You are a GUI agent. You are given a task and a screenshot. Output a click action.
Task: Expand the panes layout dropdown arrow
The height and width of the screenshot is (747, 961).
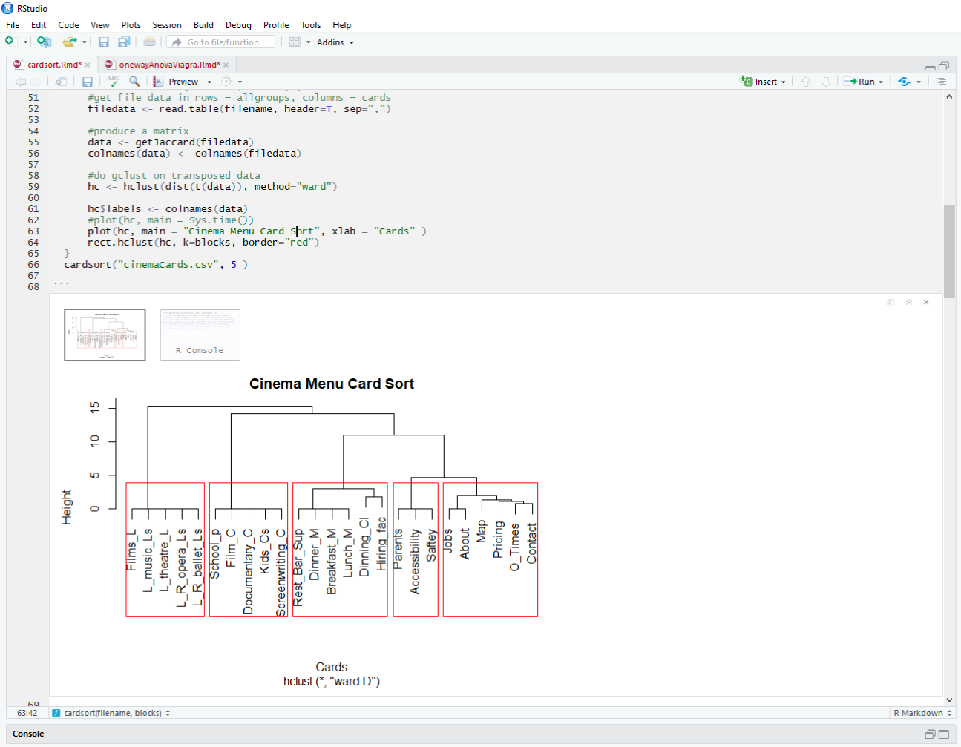point(309,42)
